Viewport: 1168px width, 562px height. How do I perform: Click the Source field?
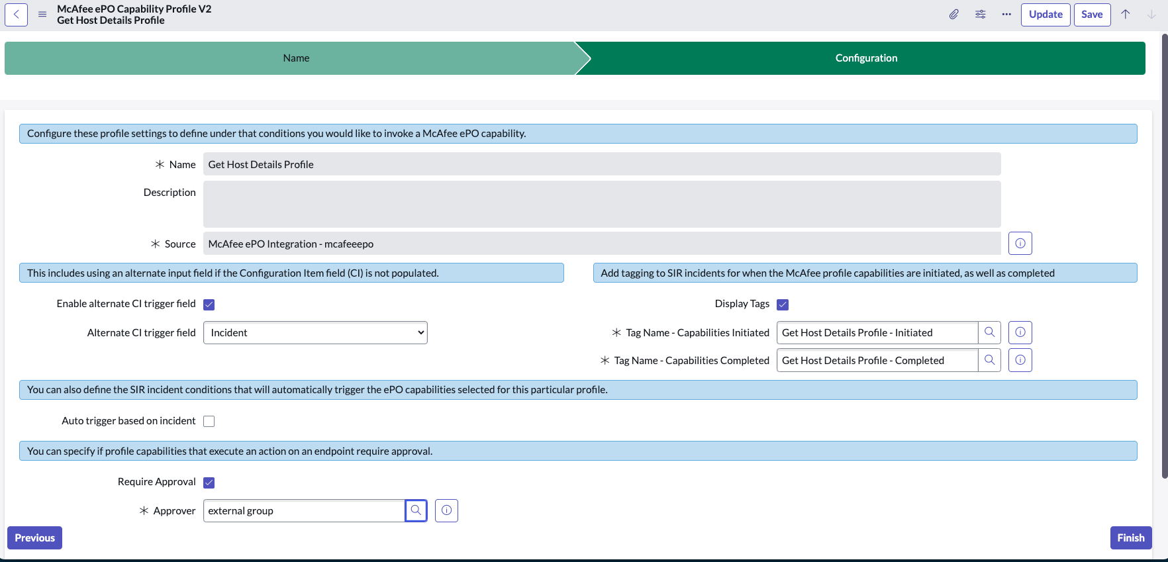coord(602,244)
